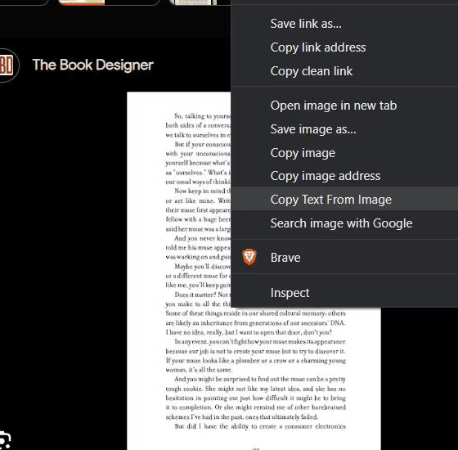This screenshot has height=450, width=458.
Task: Click the BD logo icon
Action: tap(7, 65)
